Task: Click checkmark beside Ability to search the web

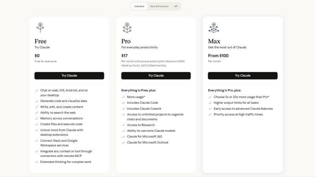Action: 37,113
